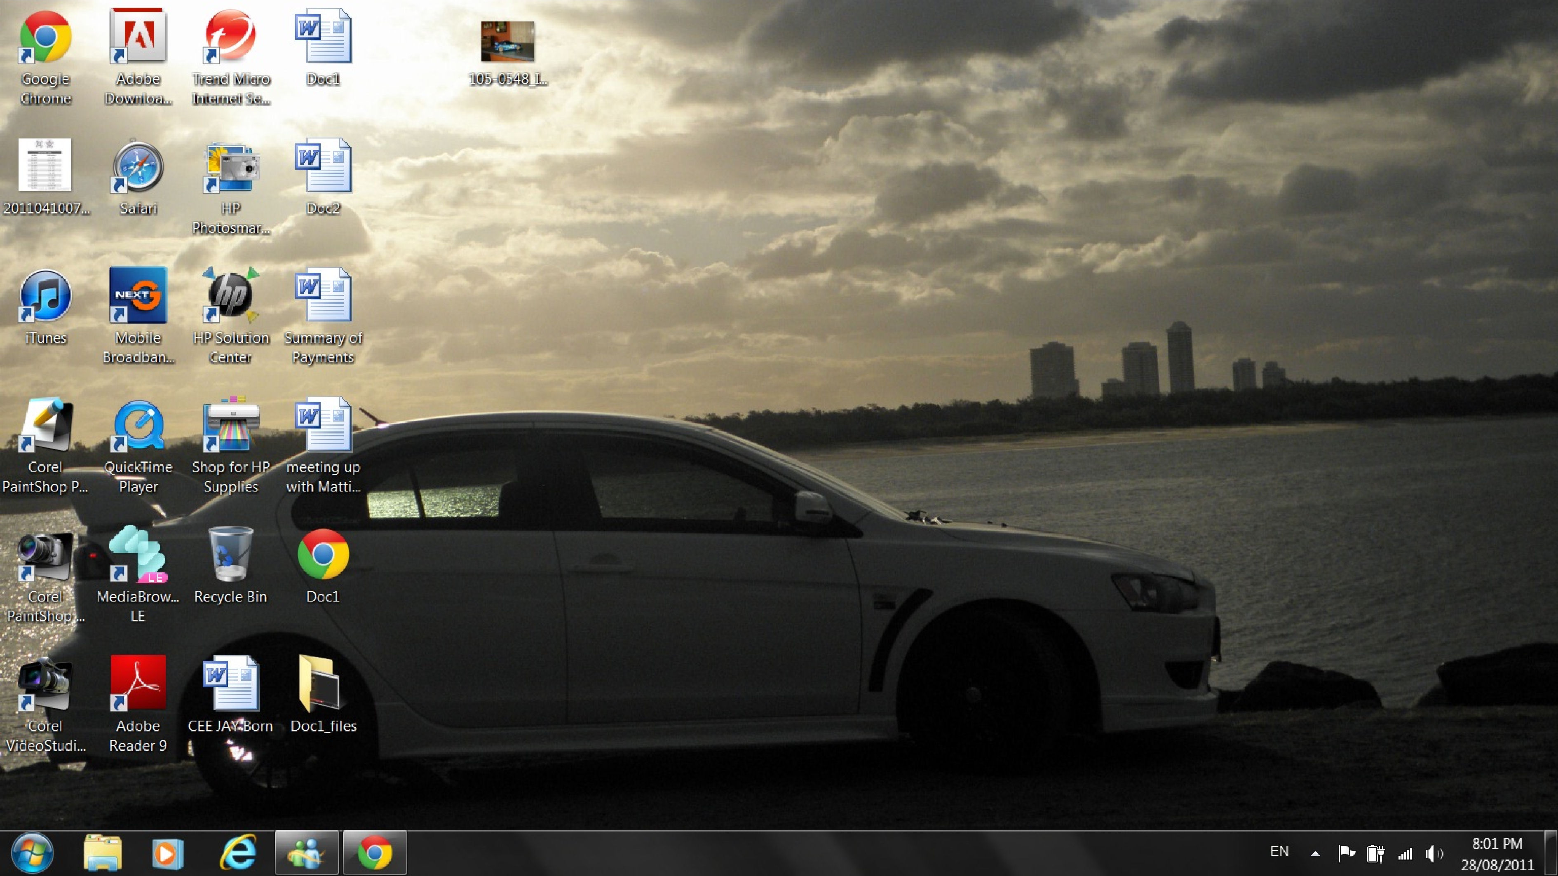1558x876 pixels.
Task: Select Summary of Payments document
Action: [x=323, y=316]
